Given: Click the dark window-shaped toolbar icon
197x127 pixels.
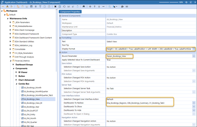Looking at the screenshot, I should (31, 7).
